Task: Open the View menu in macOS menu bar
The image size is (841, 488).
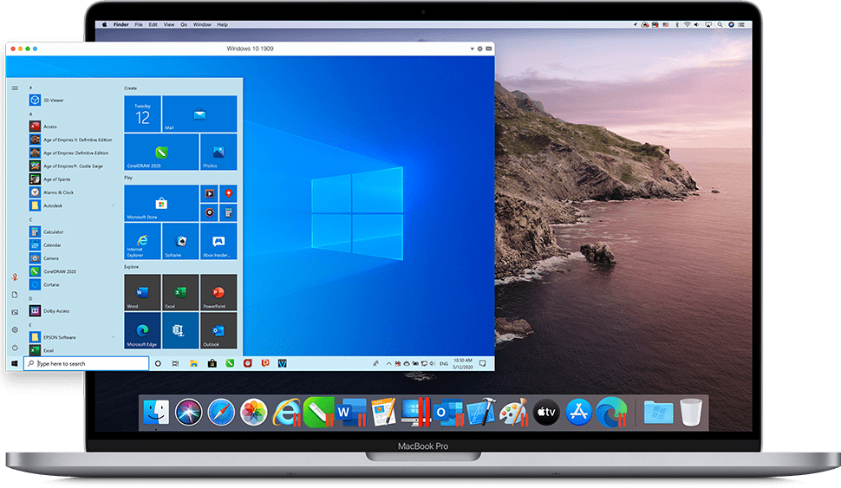Action: point(169,24)
